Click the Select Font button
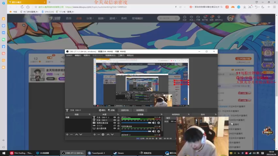The width and height of the screenshot is (278, 156). pyautogui.click(x=125, y=110)
